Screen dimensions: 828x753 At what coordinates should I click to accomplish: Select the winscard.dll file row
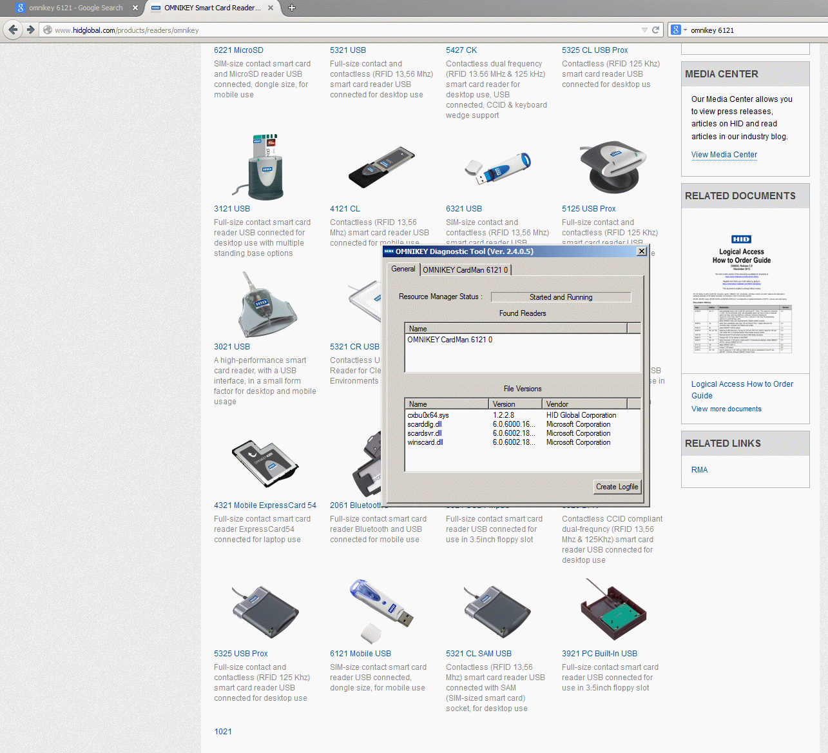(523, 442)
